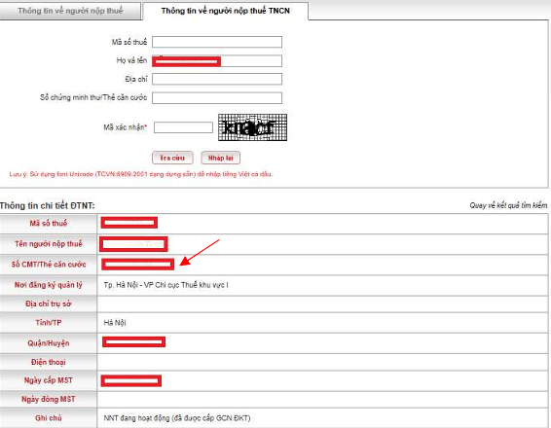Screen dimensions: 551x428
Task: Click the 'Ghi chú' row header
Action: click(x=49, y=418)
